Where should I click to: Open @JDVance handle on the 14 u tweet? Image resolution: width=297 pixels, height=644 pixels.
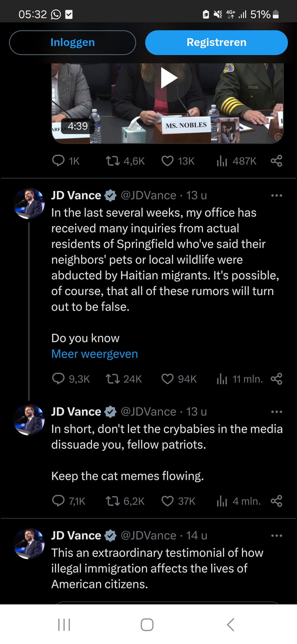pos(148,536)
